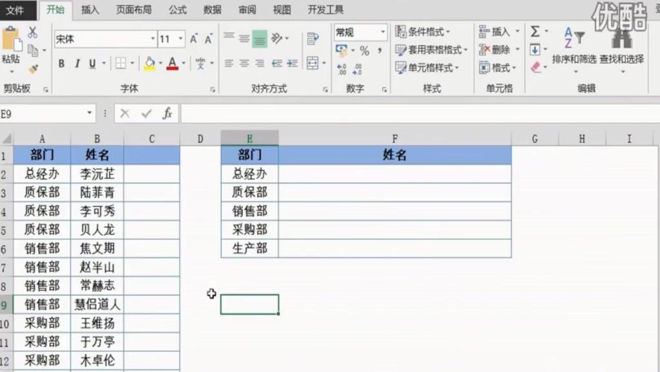The image size is (660, 372).
Task: Click the Clear eraser icon
Action: [x=536, y=67]
